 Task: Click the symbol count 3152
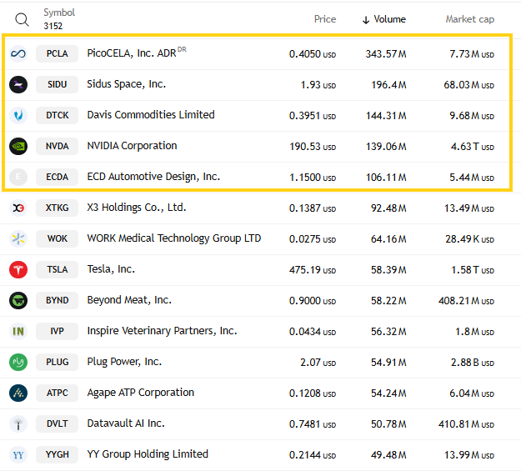[53, 26]
